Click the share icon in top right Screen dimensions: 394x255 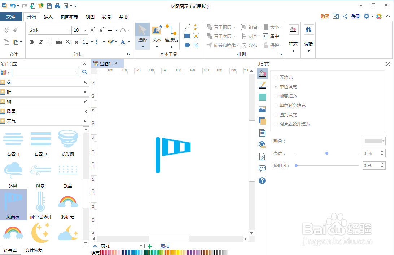point(345,16)
